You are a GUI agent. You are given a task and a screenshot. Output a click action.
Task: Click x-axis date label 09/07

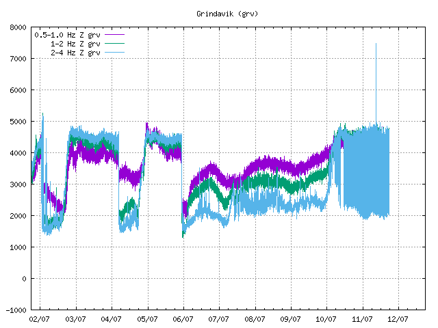tap(290, 319)
